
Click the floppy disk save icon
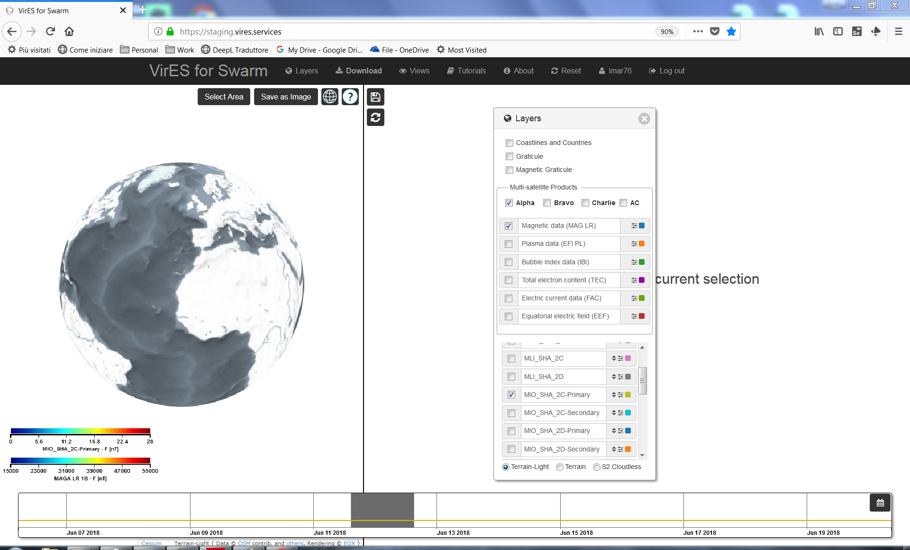pyautogui.click(x=375, y=97)
